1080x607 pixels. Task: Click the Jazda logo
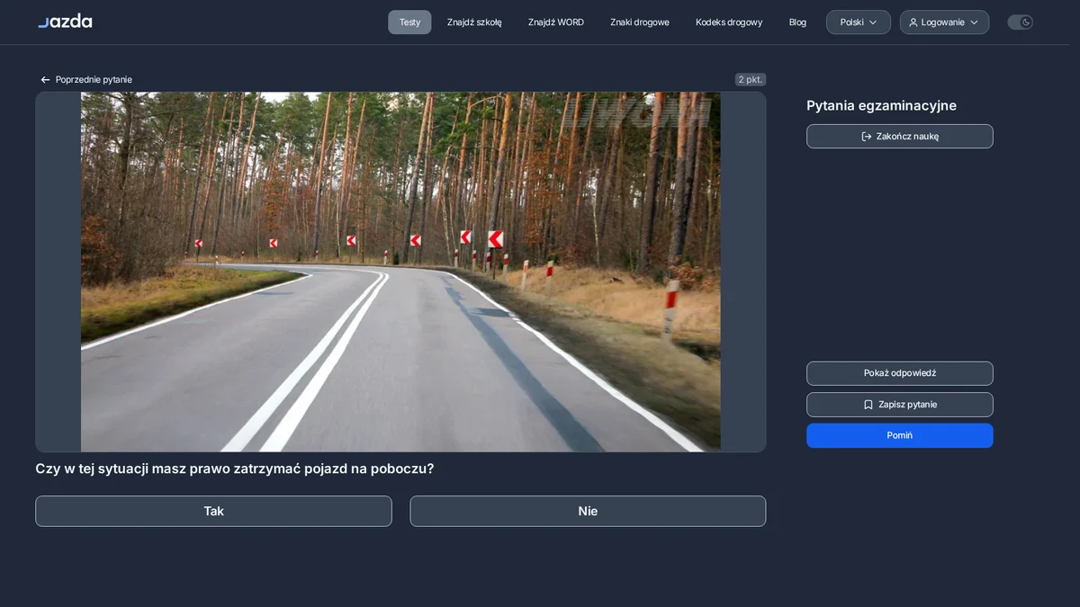[65, 22]
